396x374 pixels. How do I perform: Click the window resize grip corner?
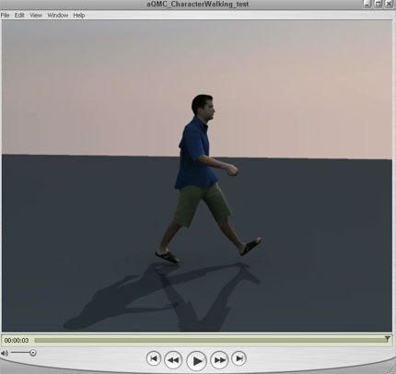click(x=390, y=369)
